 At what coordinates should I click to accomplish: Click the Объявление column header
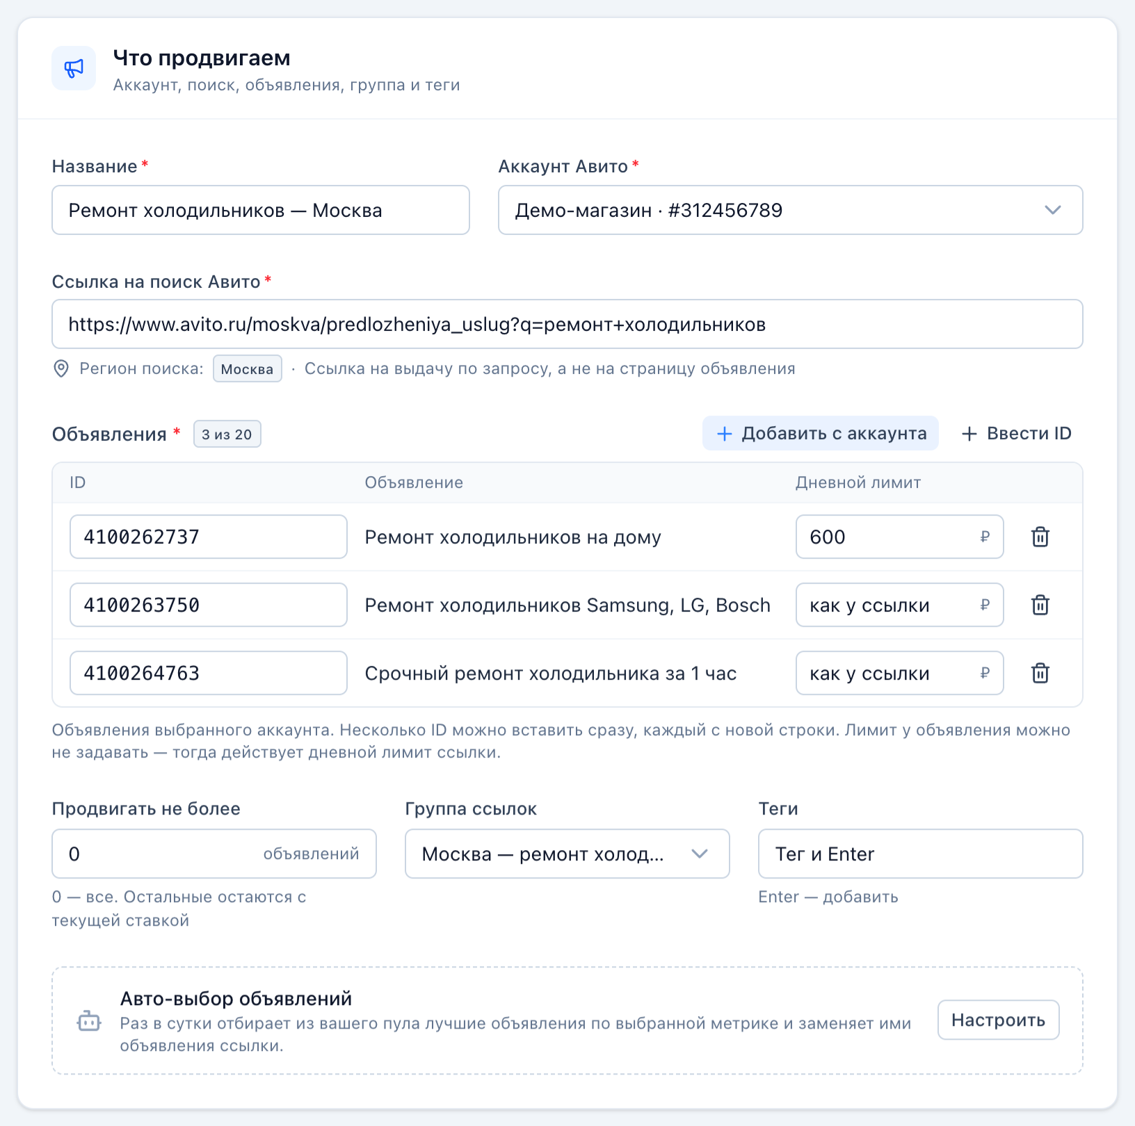414,482
